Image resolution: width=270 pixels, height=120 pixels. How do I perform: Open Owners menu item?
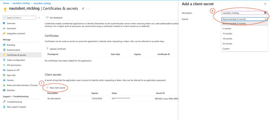tap(10, 80)
